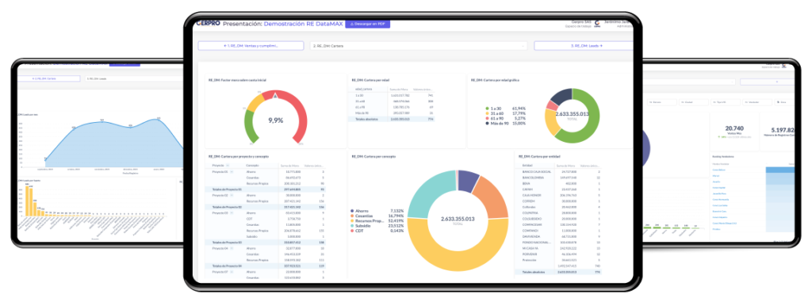
Task: Click the Cesantías legend dot
Action: click(x=352, y=216)
